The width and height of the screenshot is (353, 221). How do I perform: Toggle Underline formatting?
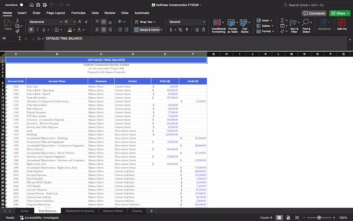tap(44, 30)
